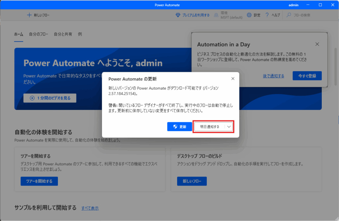
Task: Start the tour with ツアーを開始する button
Action: pos(39,181)
